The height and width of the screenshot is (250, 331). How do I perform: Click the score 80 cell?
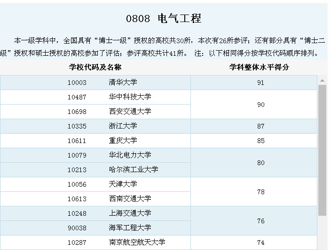pos(254,163)
